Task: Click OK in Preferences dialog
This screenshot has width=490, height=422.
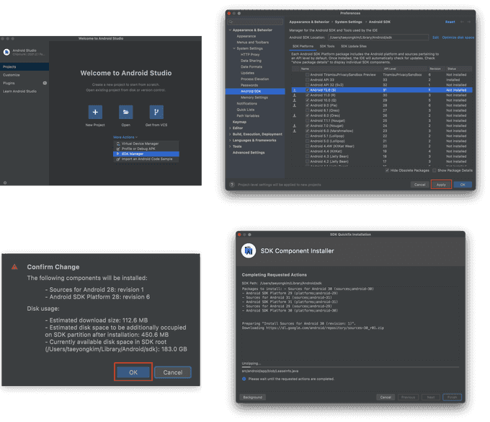Action: [463, 185]
